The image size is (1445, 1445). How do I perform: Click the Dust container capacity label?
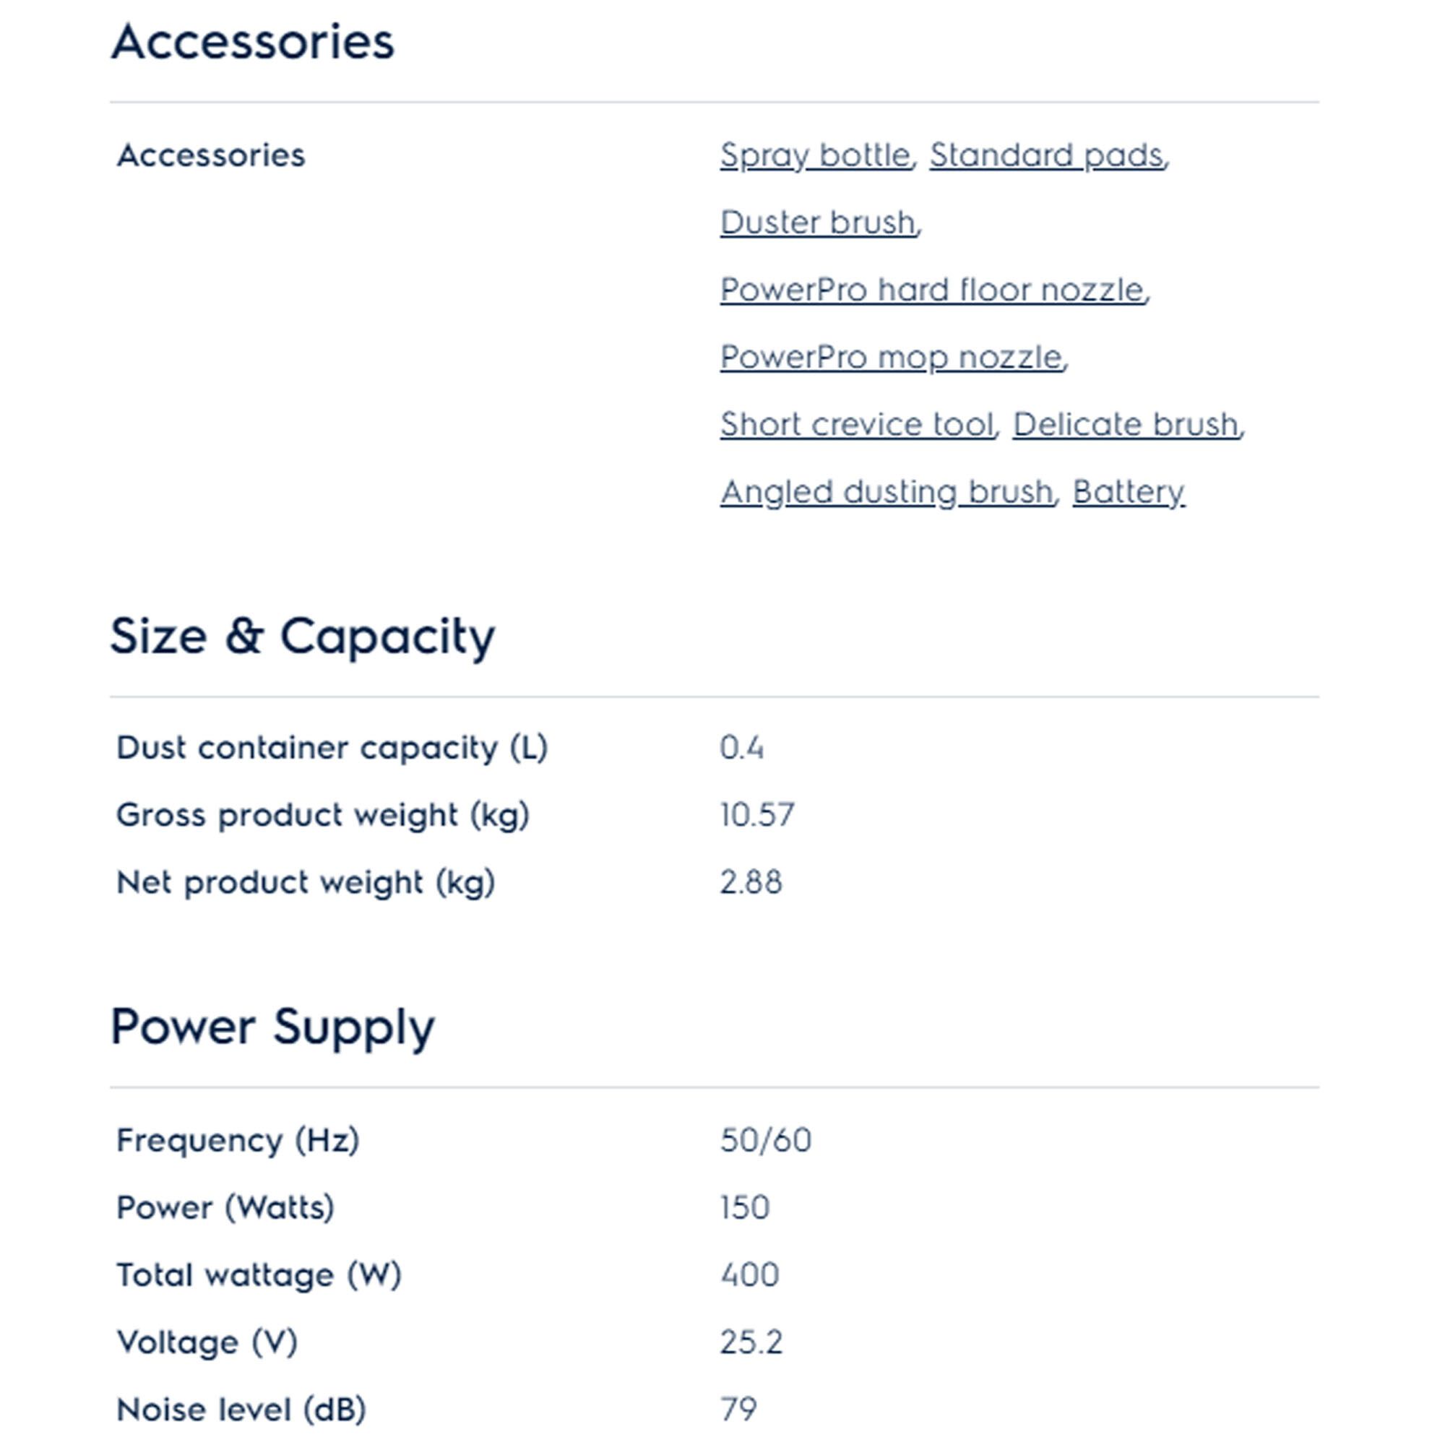(x=332, y=748)
